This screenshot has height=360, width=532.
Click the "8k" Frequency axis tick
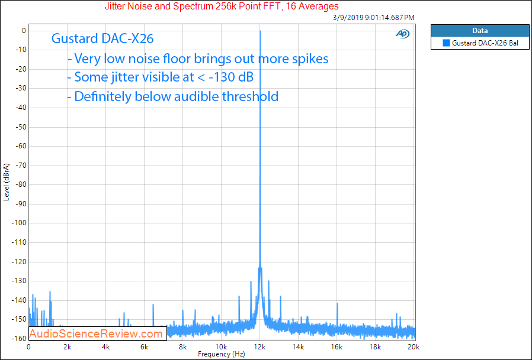pyautogui.click(x=183, y=347)
